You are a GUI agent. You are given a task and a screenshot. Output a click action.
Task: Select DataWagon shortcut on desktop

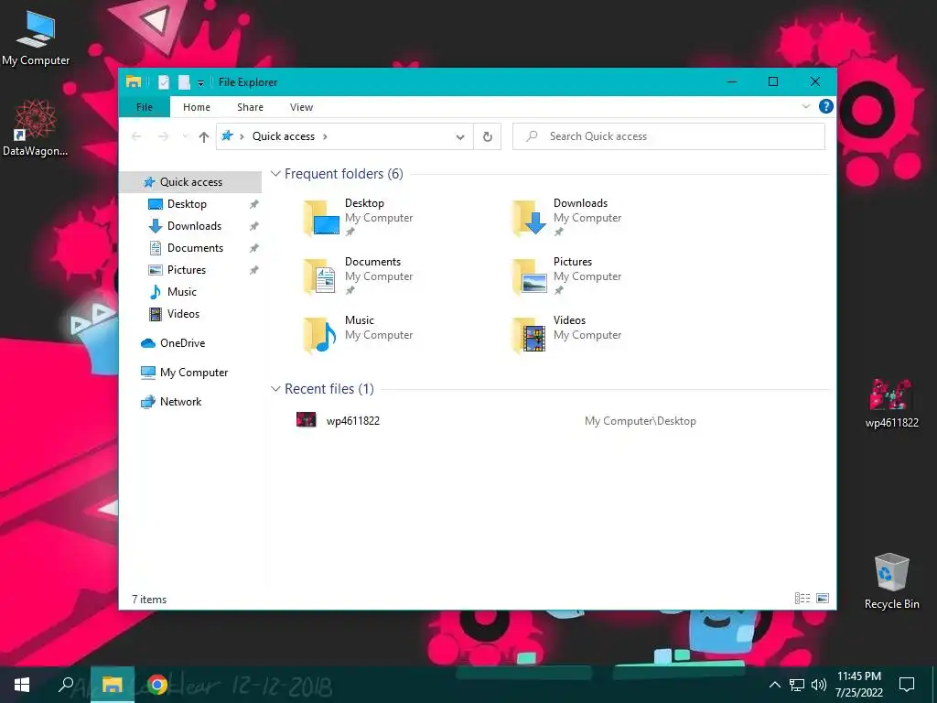click(x=35, y=128)
